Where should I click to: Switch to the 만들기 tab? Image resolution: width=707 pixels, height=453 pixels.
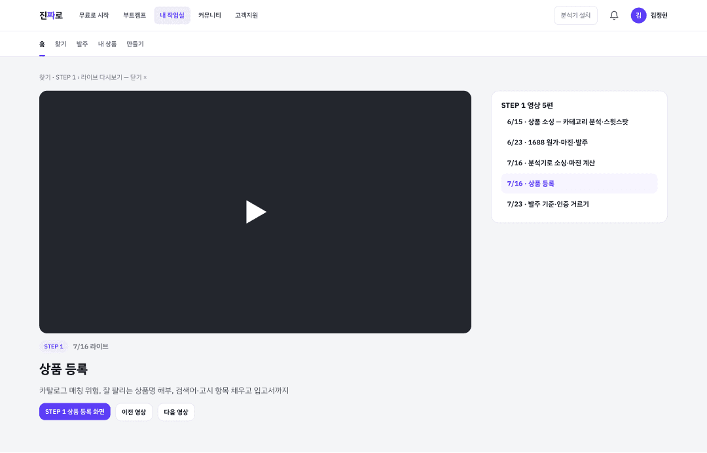[x=136, y=44]
